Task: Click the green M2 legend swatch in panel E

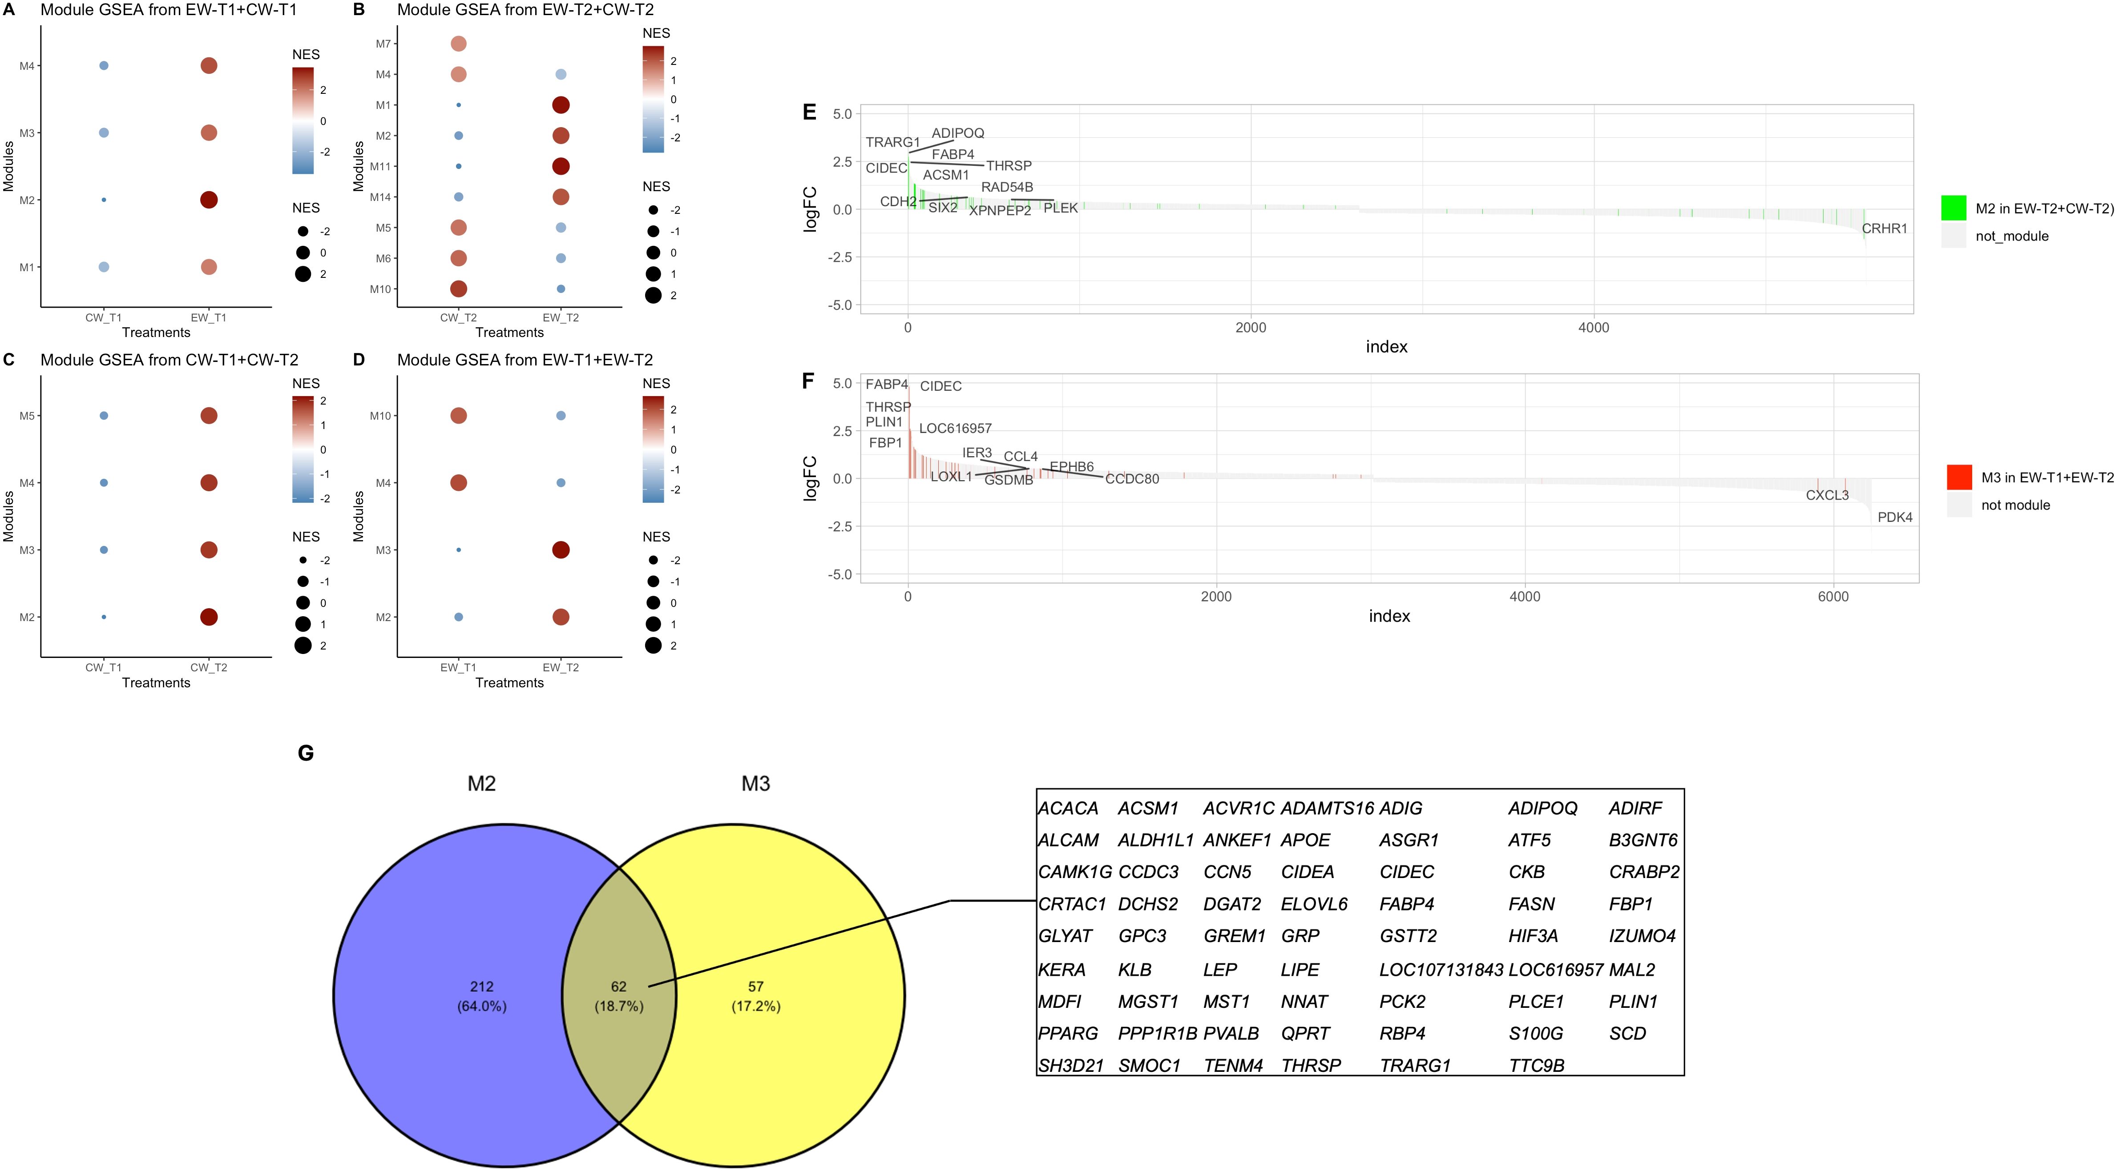Action: [1953, 209]
